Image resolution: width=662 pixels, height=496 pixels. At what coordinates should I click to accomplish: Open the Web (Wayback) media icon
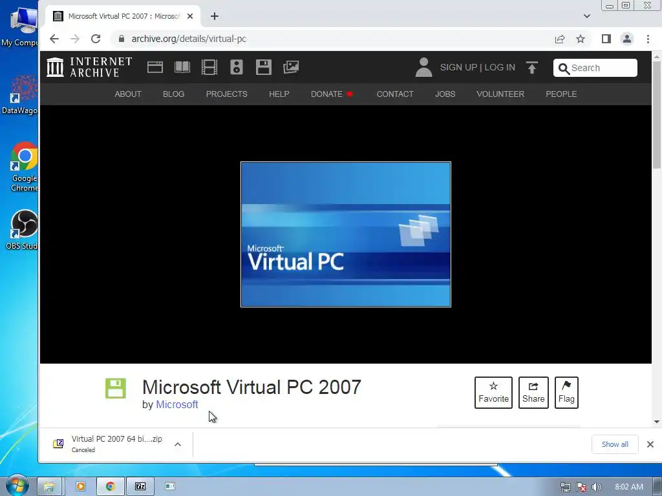click(x=155, y=67)
